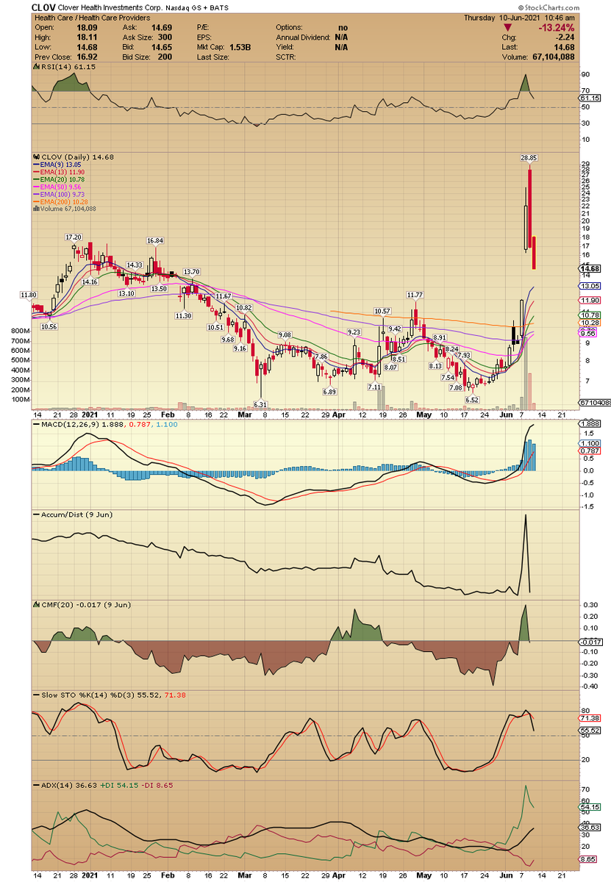Click the 16.84 price annotation

[x=154, y=241]
